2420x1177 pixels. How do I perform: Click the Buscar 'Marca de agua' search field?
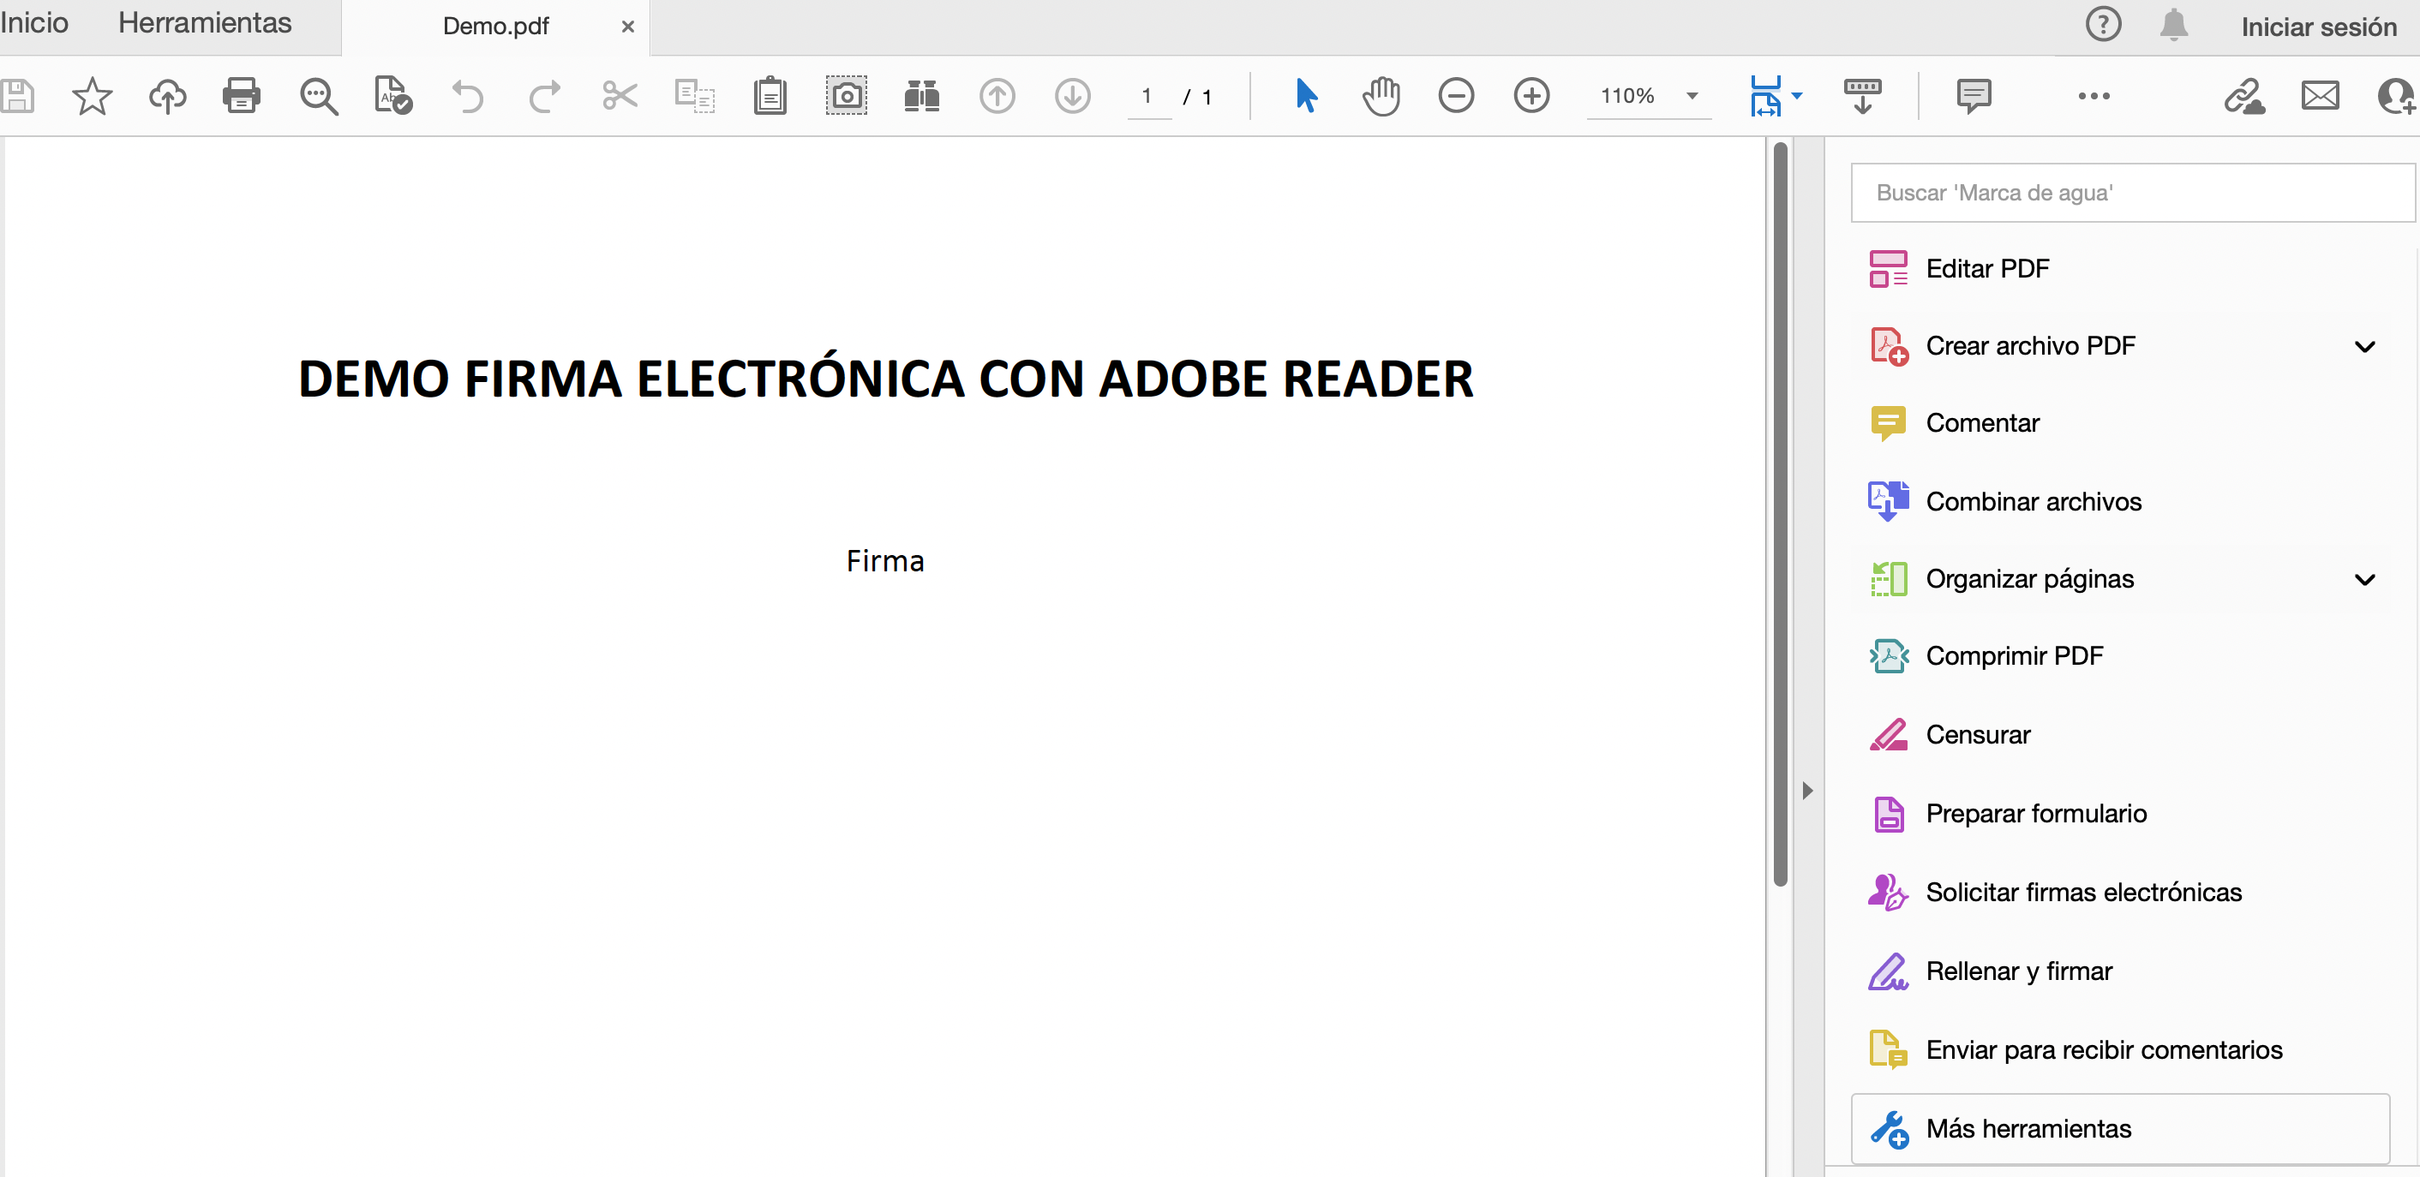2133,193
